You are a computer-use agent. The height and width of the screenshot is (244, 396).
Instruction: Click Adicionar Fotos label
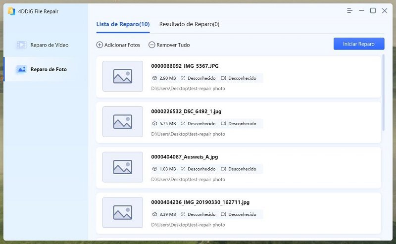(x=122, y=45)
